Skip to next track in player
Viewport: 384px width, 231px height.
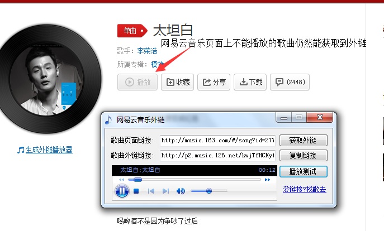(x=166, y=191)
